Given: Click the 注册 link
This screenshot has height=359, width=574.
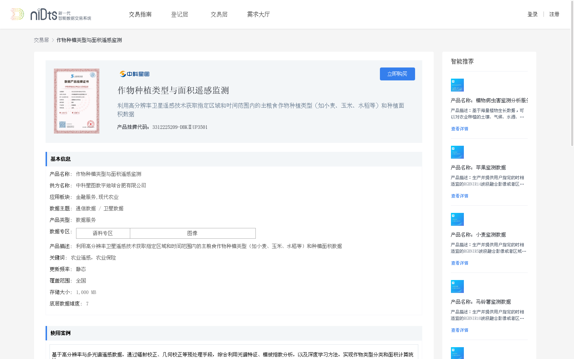Looking at the screenshot, I should point(554,14).
